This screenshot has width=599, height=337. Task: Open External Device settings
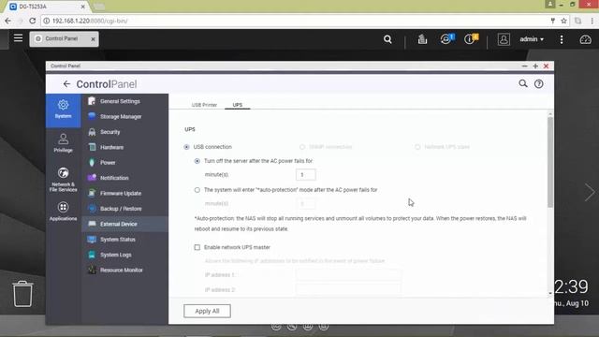pyautogui.click(x=124, y=224)
